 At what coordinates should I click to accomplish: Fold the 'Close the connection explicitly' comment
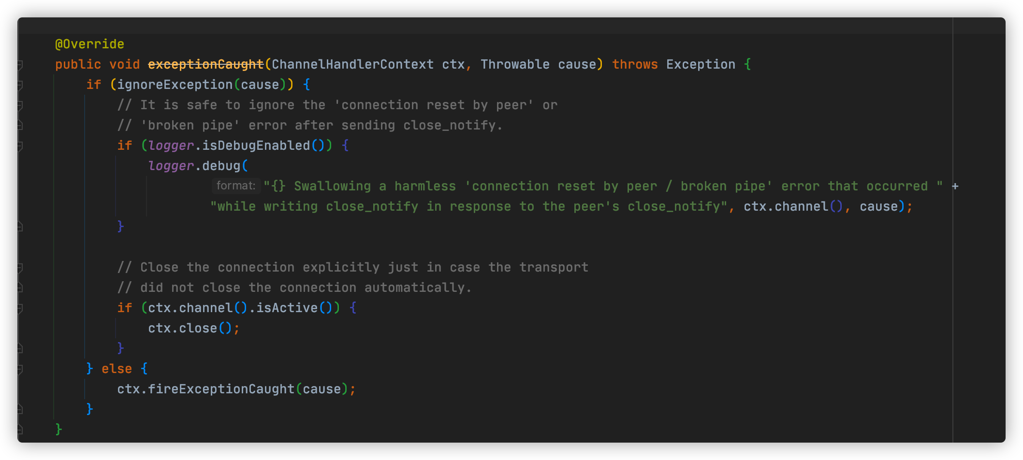point(20,267)
